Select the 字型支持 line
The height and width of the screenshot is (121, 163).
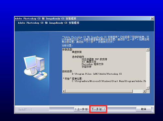[x=86, y=67]
